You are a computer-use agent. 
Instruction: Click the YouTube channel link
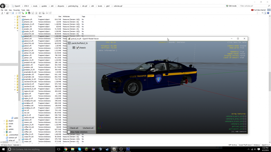(x=258, y=10)
